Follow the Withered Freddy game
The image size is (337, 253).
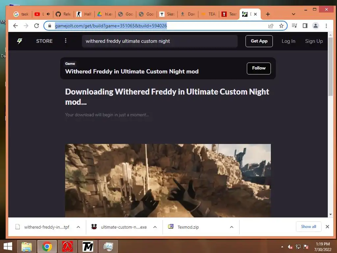259,69
